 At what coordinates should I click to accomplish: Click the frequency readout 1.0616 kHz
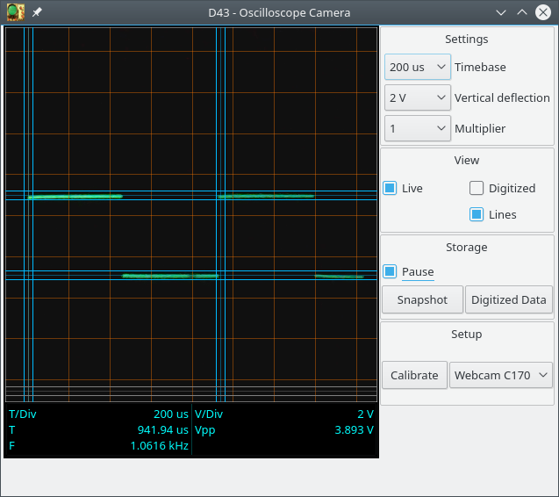click(x=160, y=445)
